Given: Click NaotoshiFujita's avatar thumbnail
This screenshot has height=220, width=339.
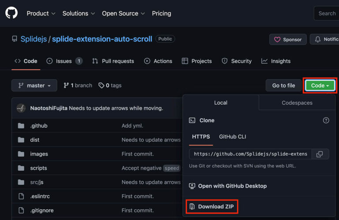Looking at the screenshot, I should (x=21, y=108).
